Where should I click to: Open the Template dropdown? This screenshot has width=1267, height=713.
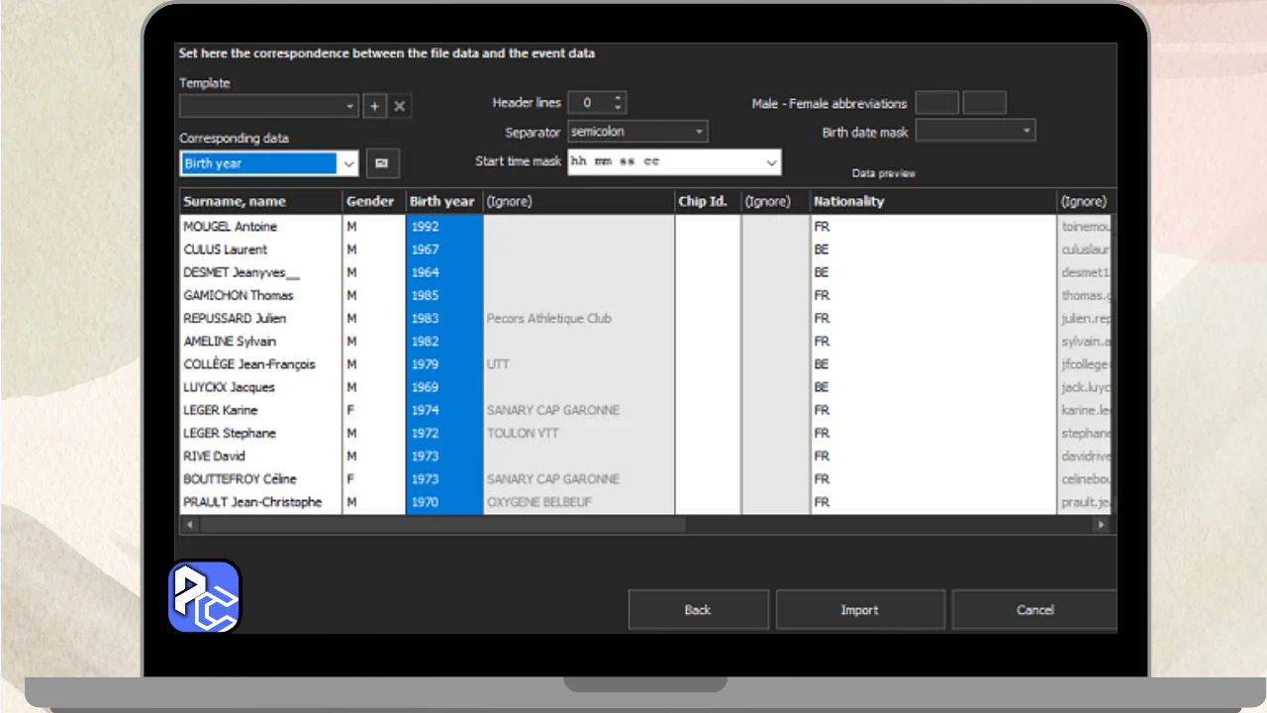pyautogui.click(x=350, y=106)
